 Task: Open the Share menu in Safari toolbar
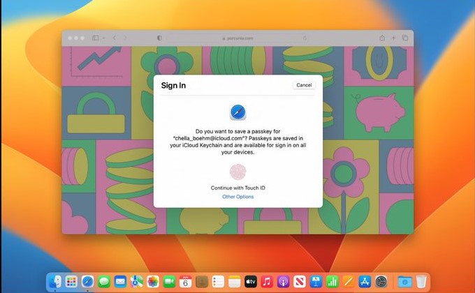(382, 38)
